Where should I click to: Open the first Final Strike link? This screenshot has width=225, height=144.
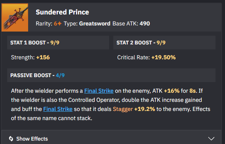(x=99, y=91)
